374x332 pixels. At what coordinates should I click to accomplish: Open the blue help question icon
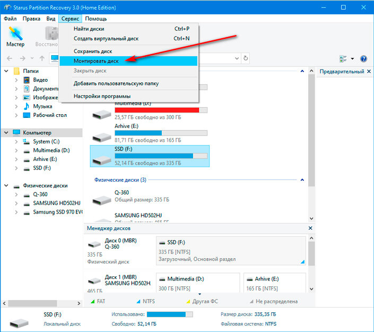click(363, 58)
